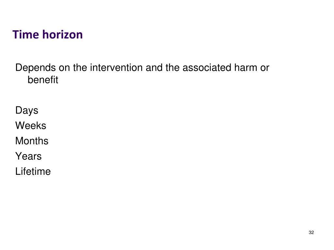
Task: Click the slide number 32
Action: [311, 232]
